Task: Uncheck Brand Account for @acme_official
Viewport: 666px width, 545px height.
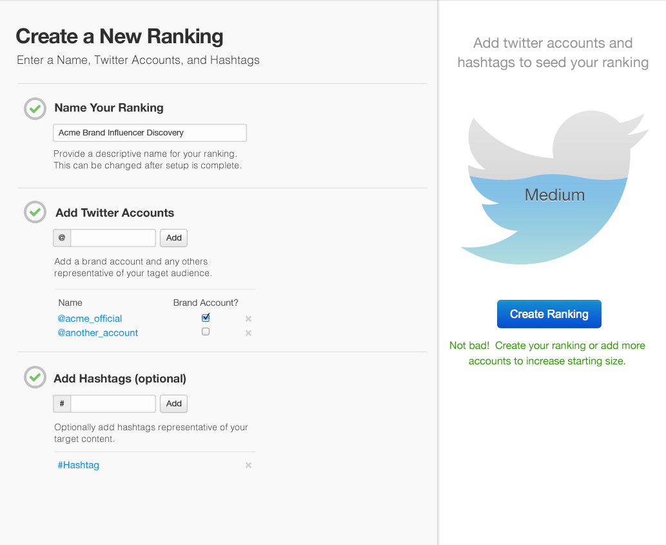Action: tap(206, 317)
